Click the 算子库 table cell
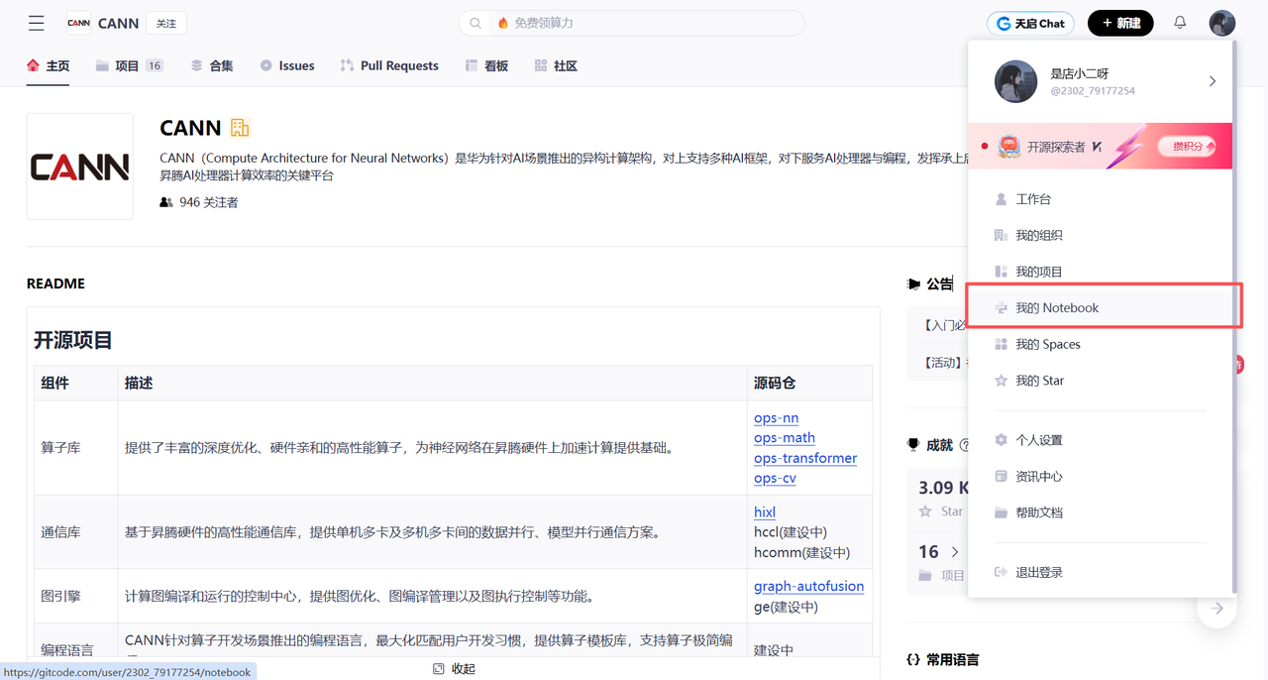 pyautogui.click(x=75, y=448)
